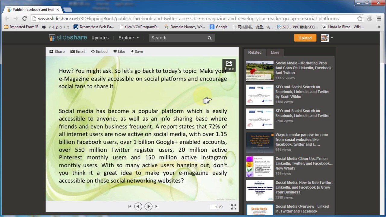Click the thumbnail beside the 2708 views presentation

click(260, 118)
